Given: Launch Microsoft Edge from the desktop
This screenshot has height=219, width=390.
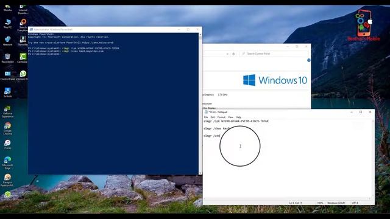Looking at the screenshot, I should click(7, 162).
